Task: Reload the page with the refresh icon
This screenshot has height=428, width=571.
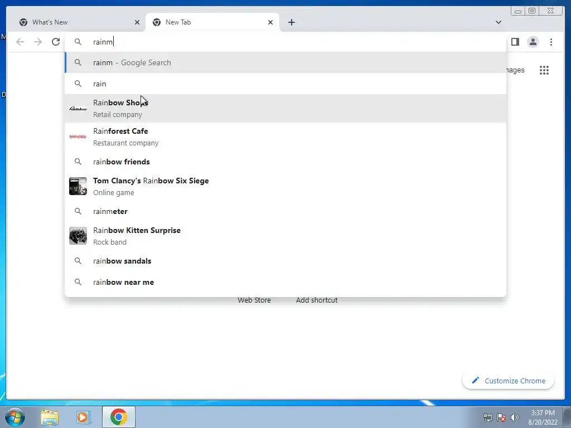Action: (56, 42)
